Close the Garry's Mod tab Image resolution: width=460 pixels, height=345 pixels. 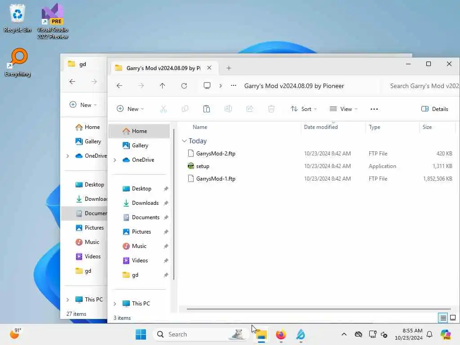click(209, 68)
